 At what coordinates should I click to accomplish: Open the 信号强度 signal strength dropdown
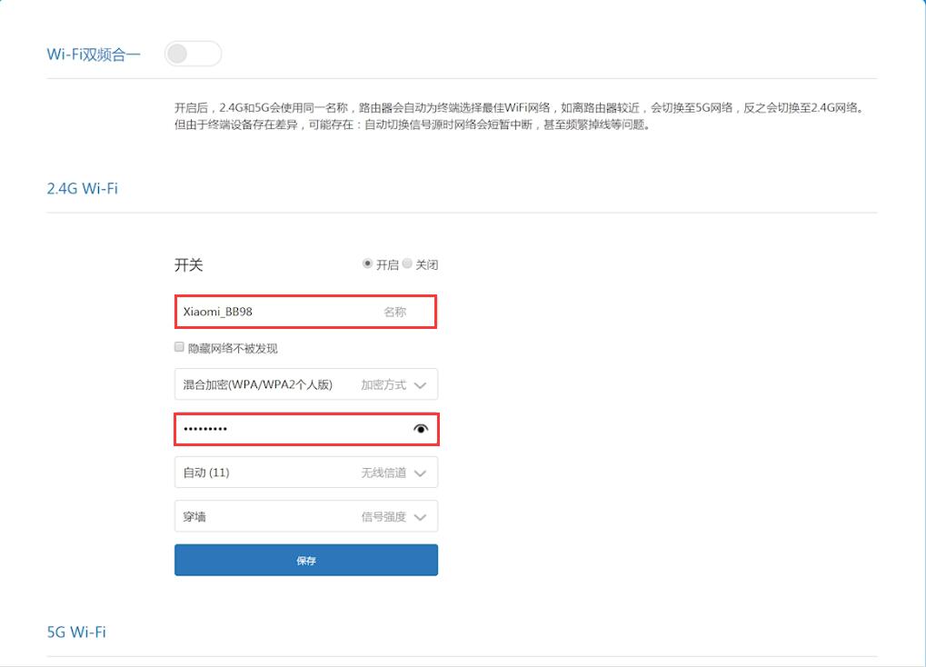[x=306, y=516]
